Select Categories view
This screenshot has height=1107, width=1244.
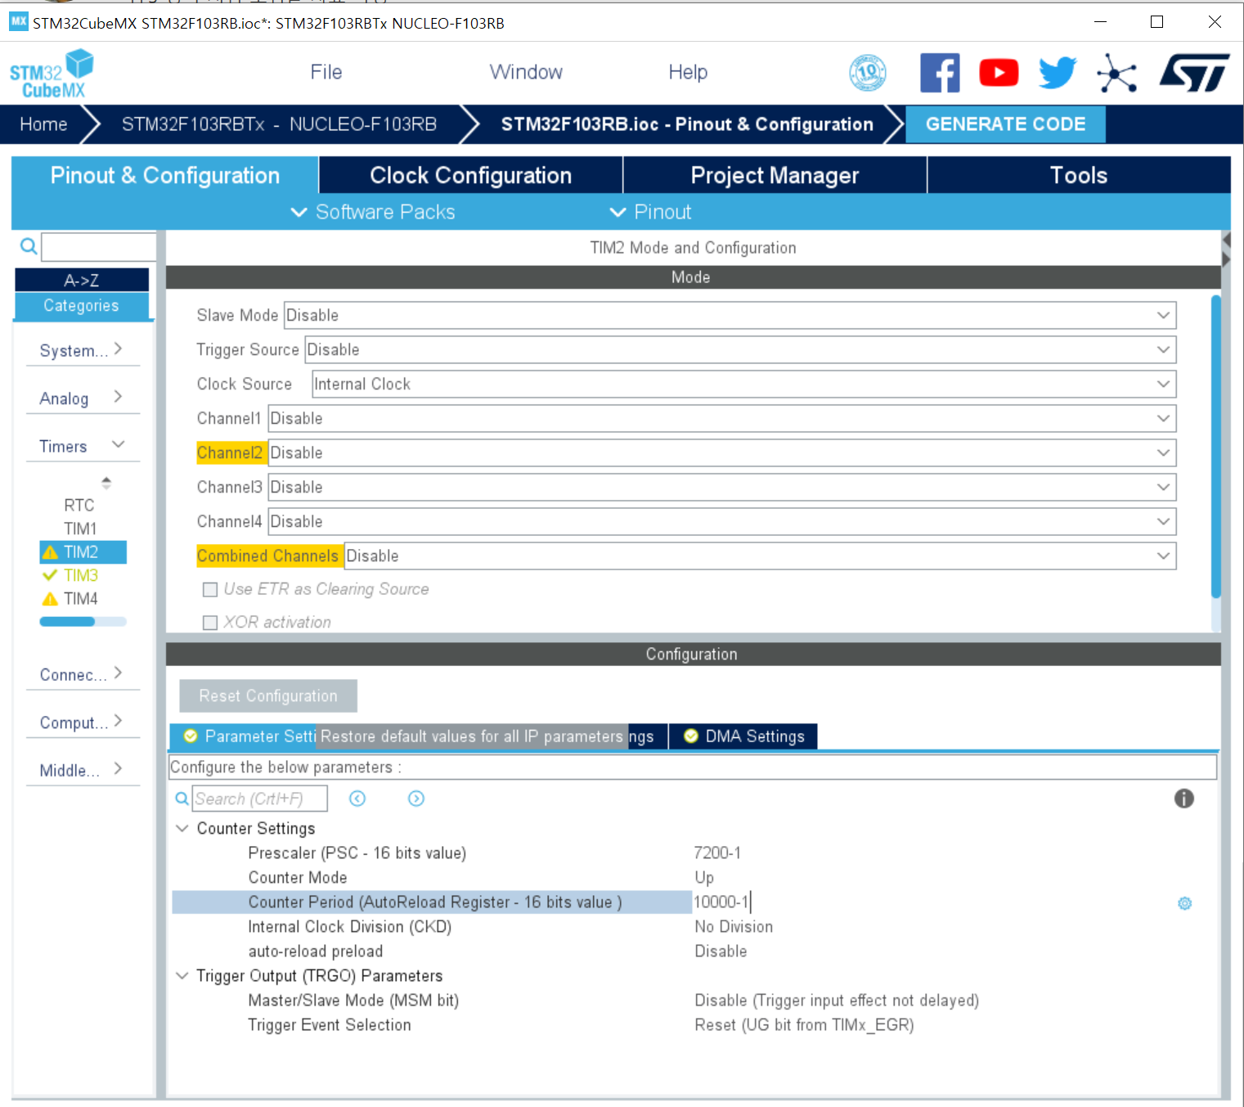pos(82,306)
